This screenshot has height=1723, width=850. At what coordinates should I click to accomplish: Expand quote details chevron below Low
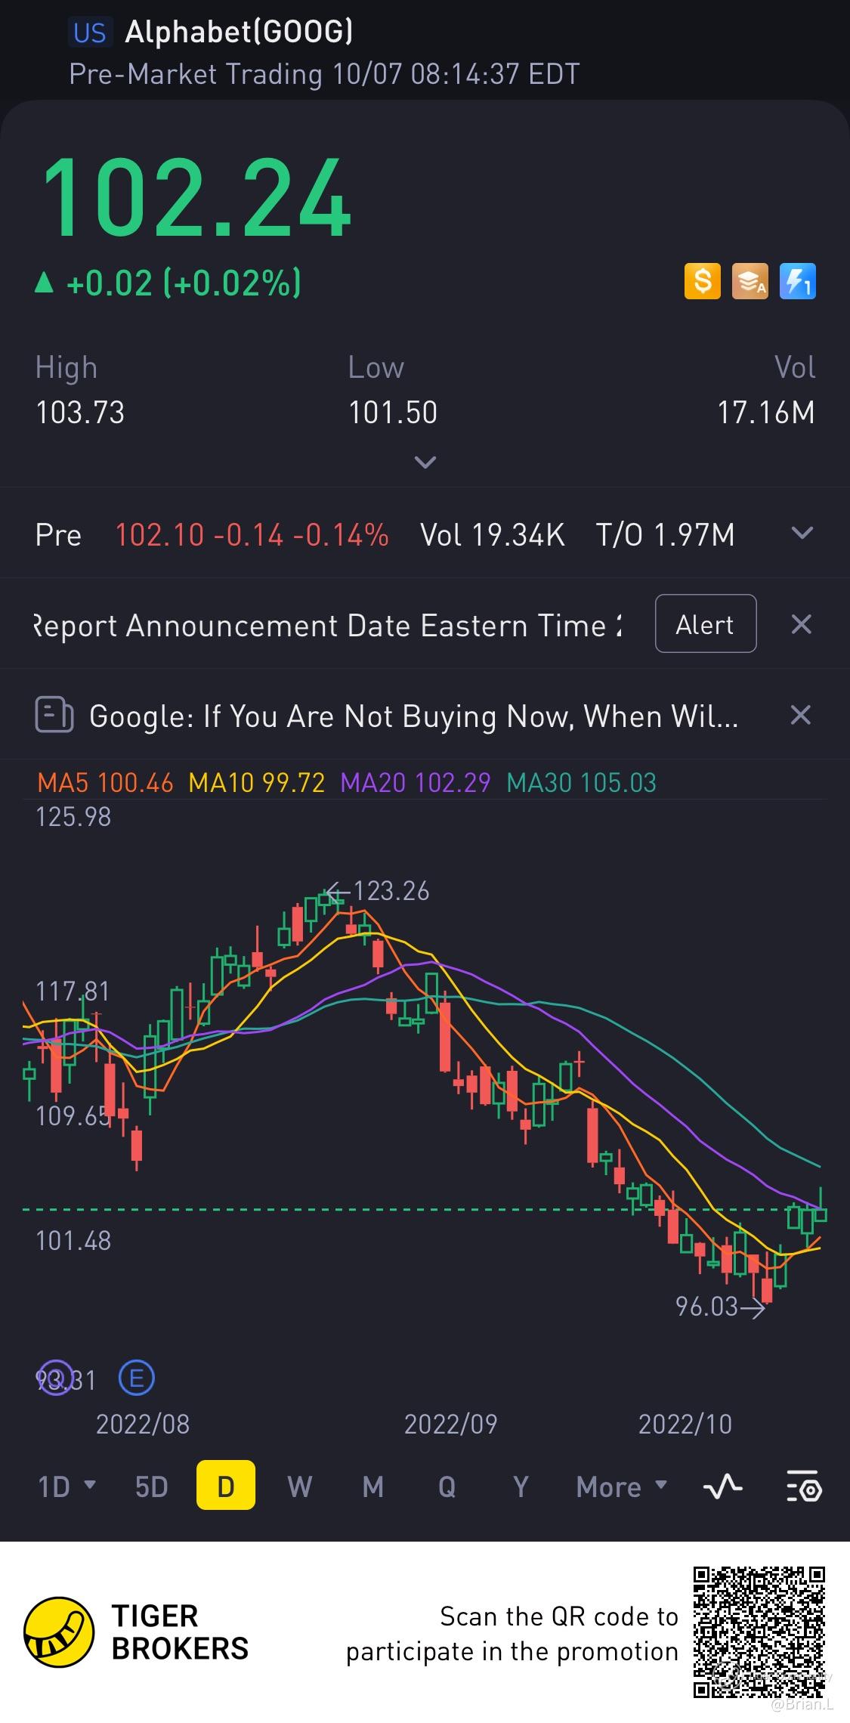[x=425, y=462]
